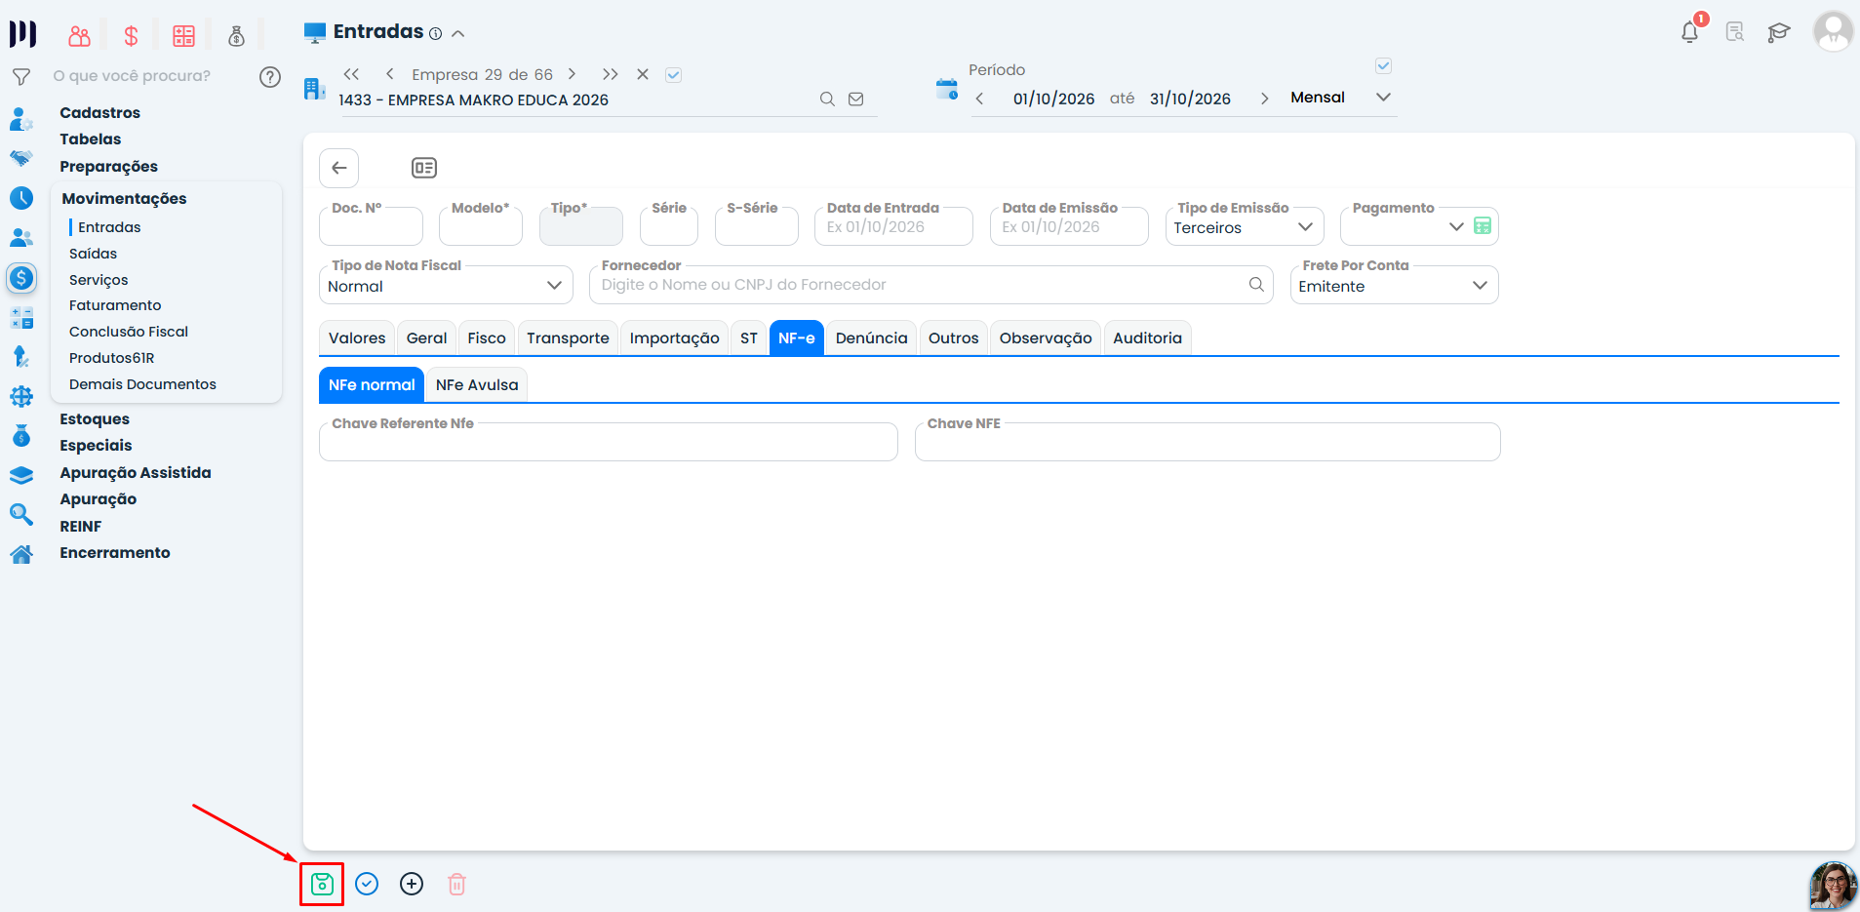Click the green calculator icon beside Pagamento
Screen dimensions: 1860x912
(1483, 226)
